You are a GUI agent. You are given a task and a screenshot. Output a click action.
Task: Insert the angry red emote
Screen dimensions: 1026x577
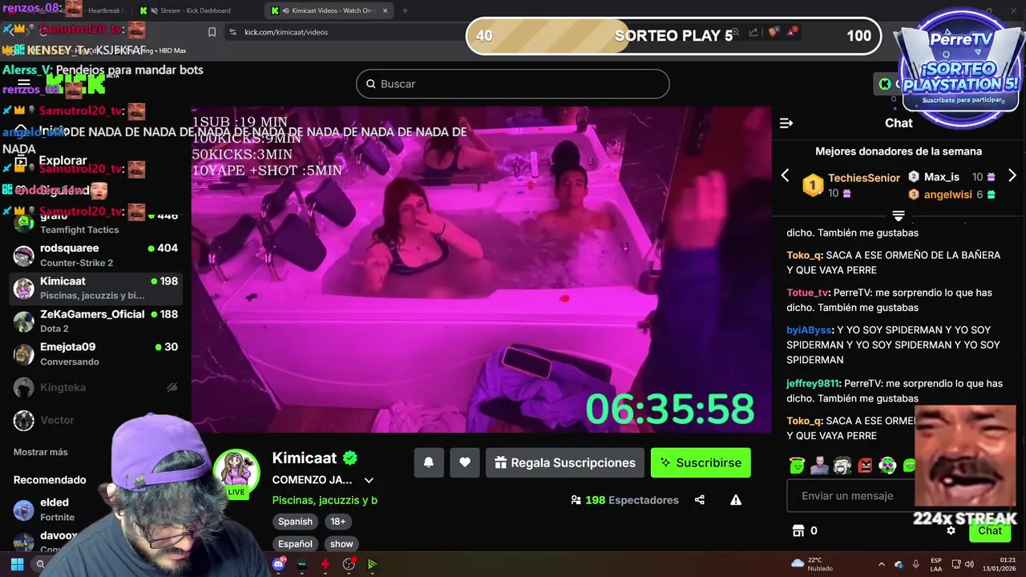(x=865, y=465)
